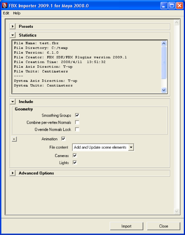Image resolution: width=185 pixels, height=235 pixels.
Task: Click the Import button
Action: [x=126, y=226]
